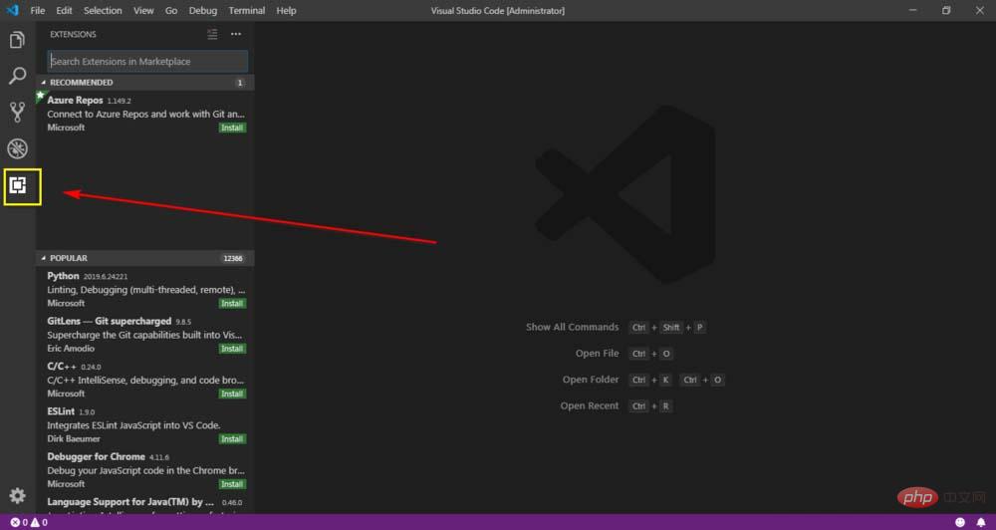Click the errors count in status bar

(x=19, y=522)
